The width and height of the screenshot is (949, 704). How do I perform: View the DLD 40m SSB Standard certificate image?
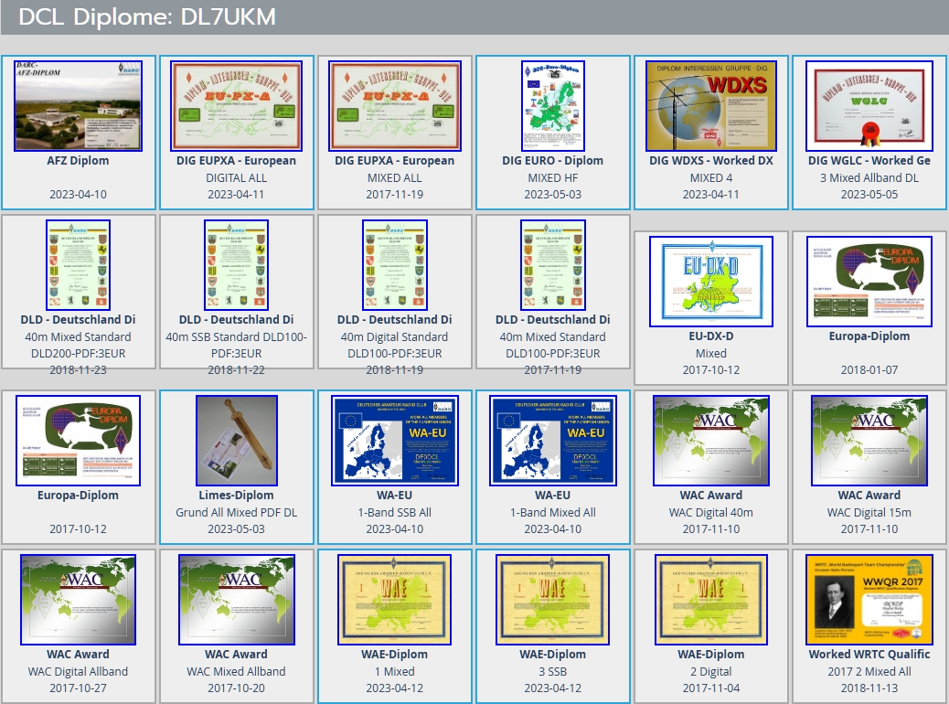pyautogui.click(x=236, y=265)
